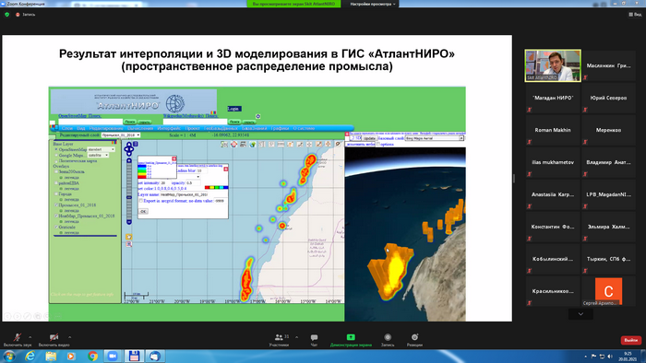Open Internet Explorer from the taskbar
646x363 pixels.
(x=30, y=356)
